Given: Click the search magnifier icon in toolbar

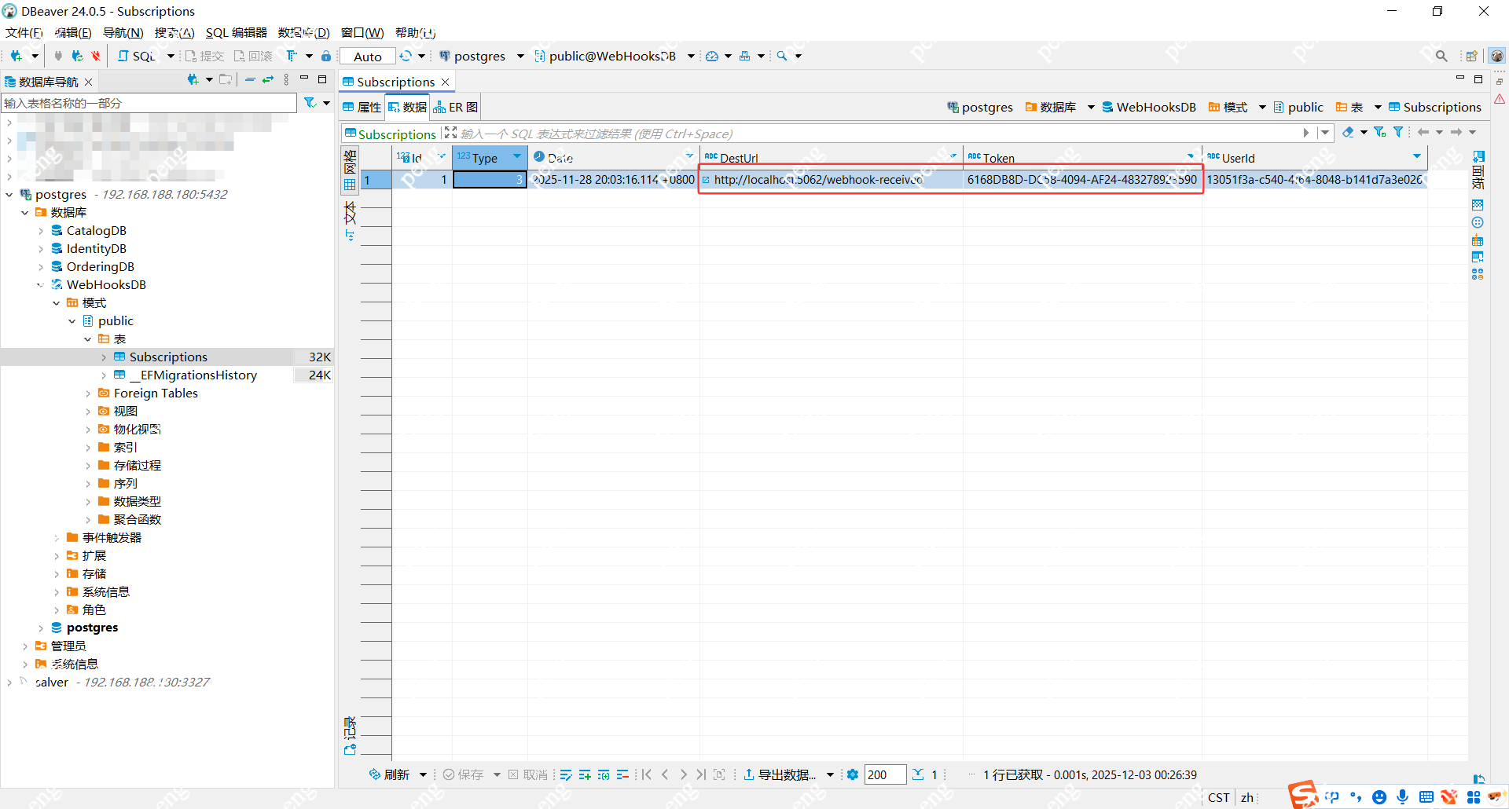Looking at the screenshot, I should tap(782, 56).
